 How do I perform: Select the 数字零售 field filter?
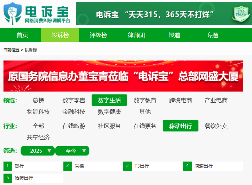(74, 100)
